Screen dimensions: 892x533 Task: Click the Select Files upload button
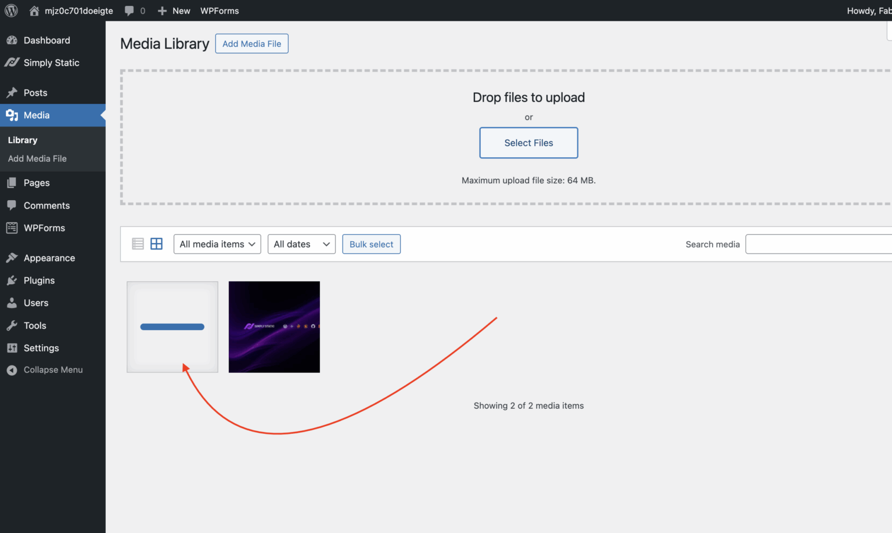(x=528, y=143)
